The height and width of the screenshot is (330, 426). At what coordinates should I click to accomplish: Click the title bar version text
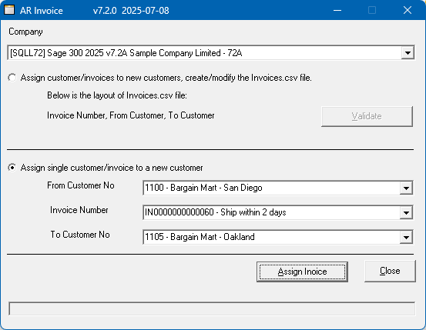(x=131, y=11)
